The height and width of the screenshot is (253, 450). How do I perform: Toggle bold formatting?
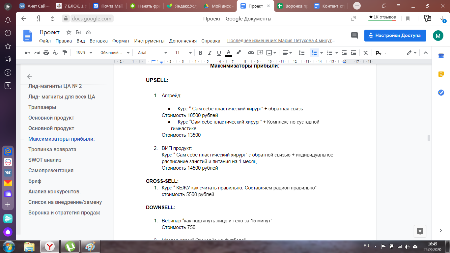click(200, 53)
